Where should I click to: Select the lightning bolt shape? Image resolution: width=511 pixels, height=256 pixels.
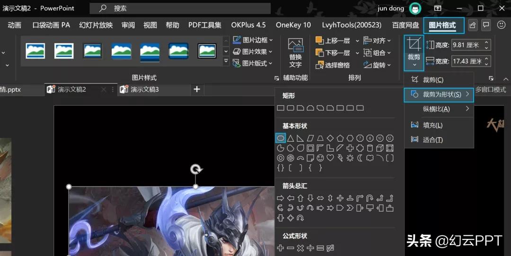(340, 158)
